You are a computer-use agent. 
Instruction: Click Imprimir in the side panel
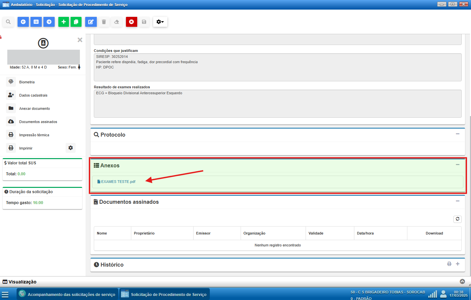tap(26, 148)
